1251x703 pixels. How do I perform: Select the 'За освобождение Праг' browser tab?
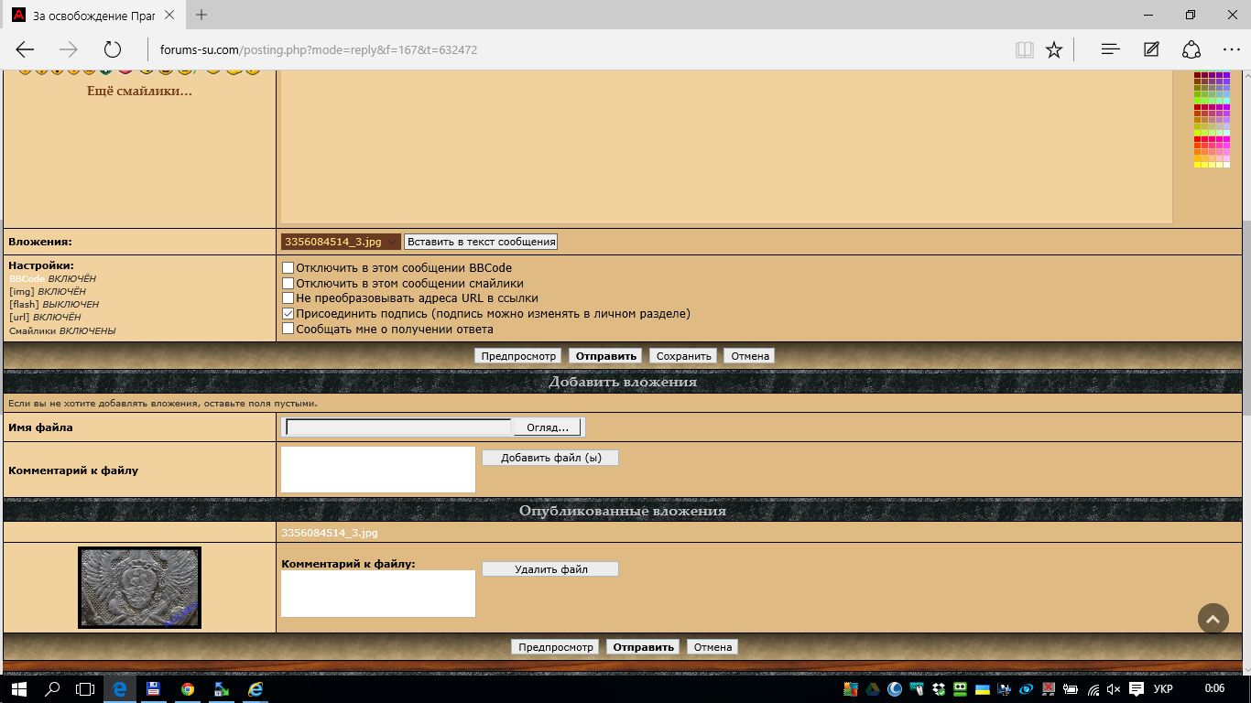(x=92, y=16)
